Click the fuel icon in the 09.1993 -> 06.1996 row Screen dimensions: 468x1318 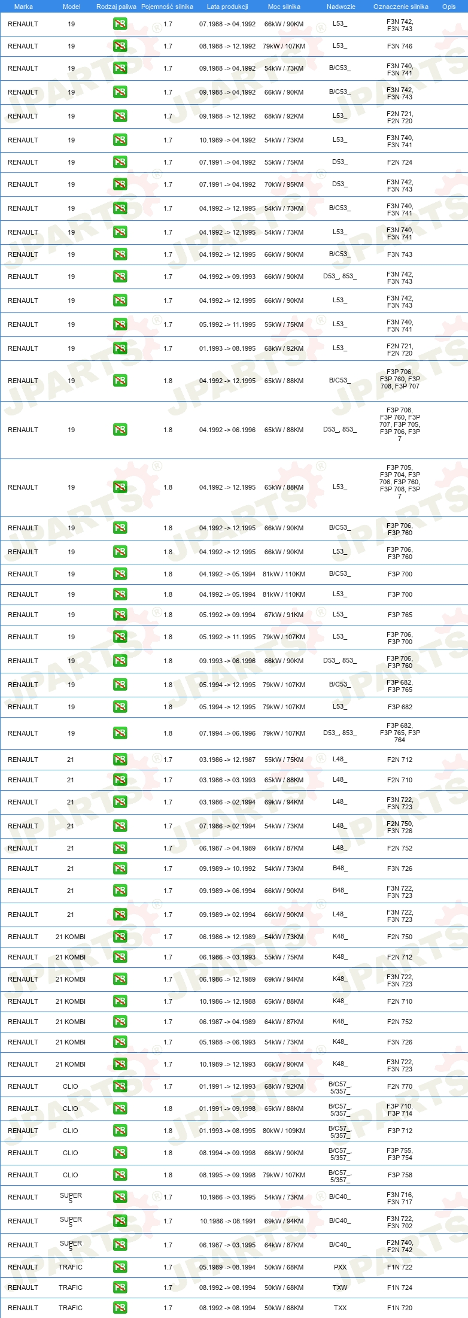(x=120, y=661)
